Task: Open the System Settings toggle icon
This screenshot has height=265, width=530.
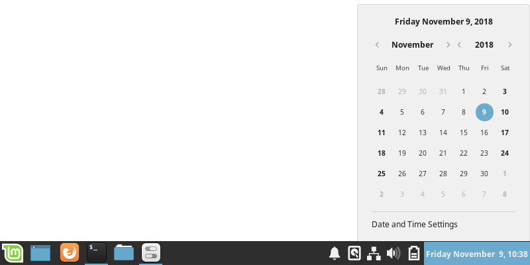Action: (151, 252)
